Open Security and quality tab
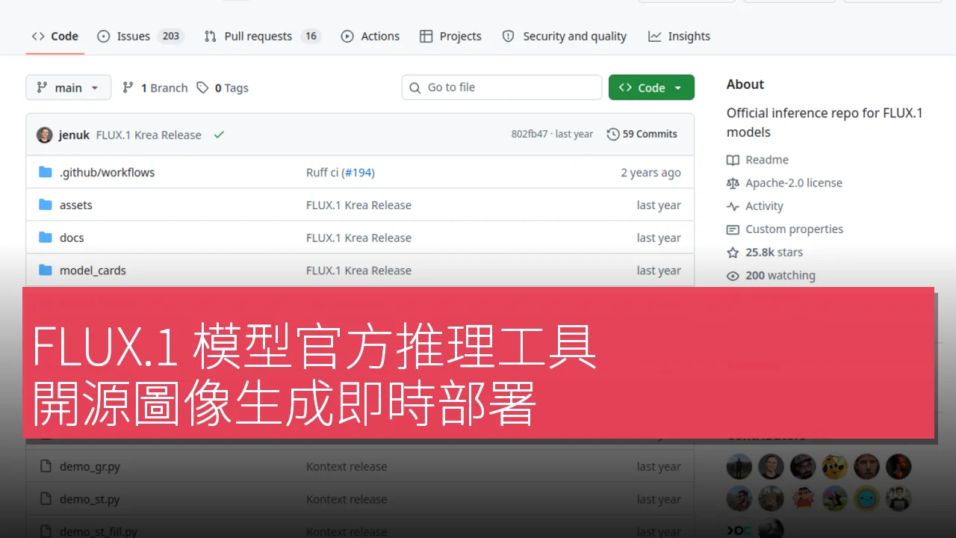 click(x=565, y=36)
